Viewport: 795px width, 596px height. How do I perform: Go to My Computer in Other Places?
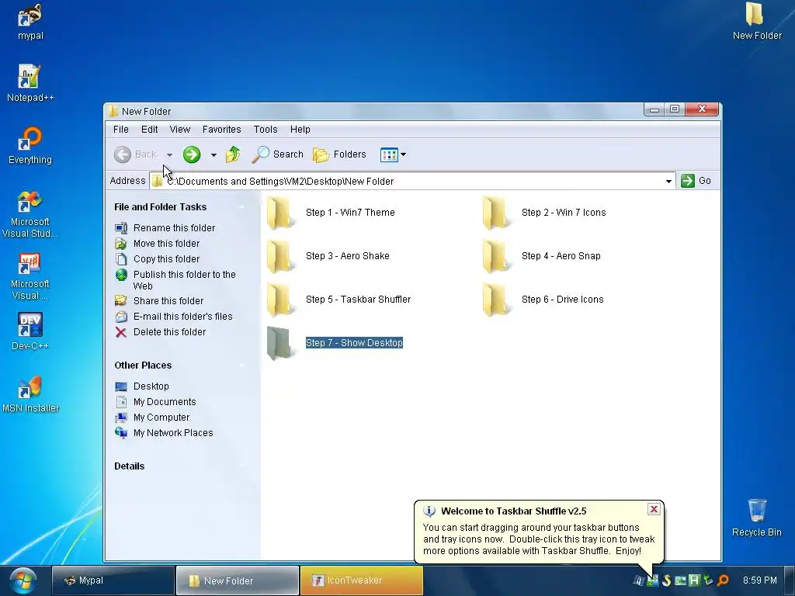[x=161, y=418]
